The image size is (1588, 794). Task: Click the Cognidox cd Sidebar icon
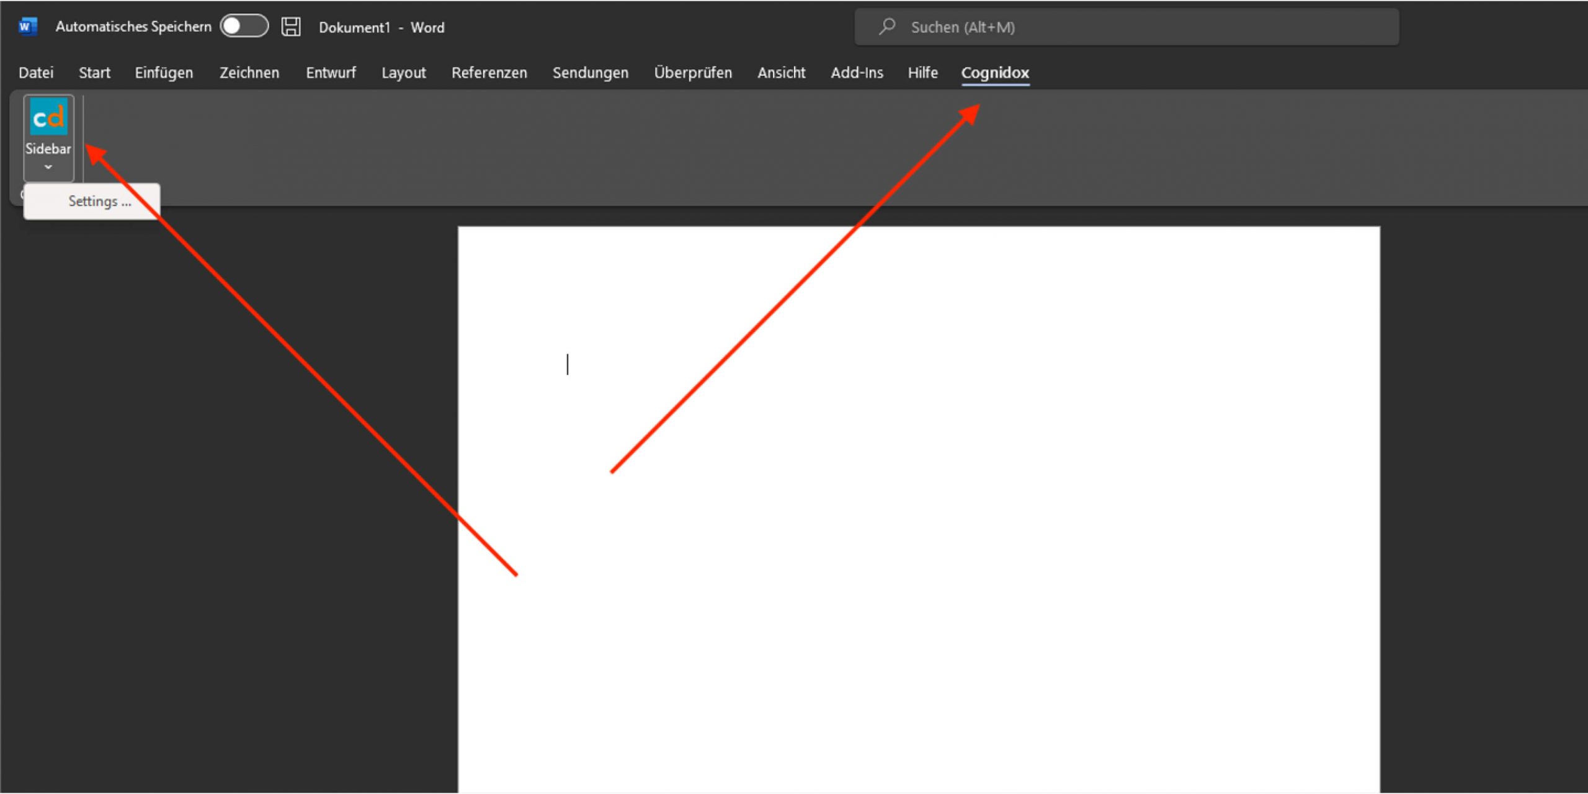pos(48,118)
